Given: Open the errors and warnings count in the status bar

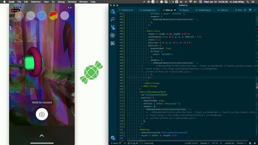Looking at the screenshot, I should point(133,143).
